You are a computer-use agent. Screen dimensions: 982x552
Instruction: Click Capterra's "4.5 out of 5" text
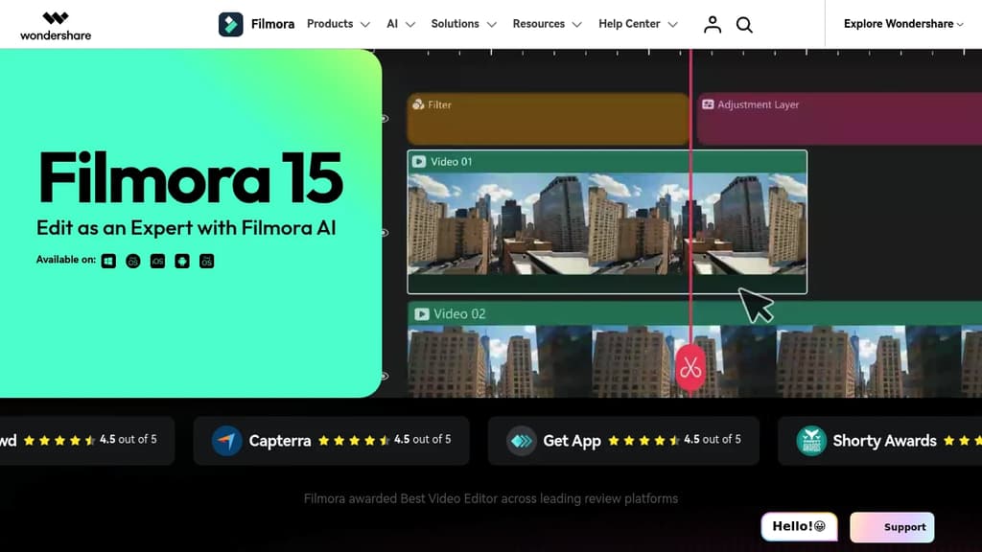pyautogui.click(x=423, y=439)
